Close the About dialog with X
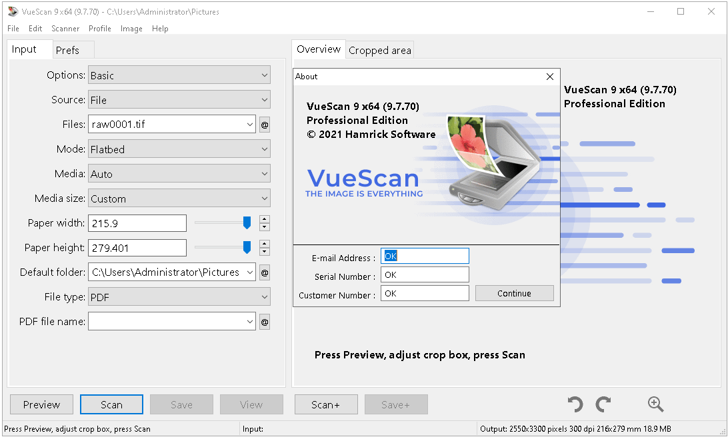Viewport: 728px width, 437px height. click(x=550, y=77)
